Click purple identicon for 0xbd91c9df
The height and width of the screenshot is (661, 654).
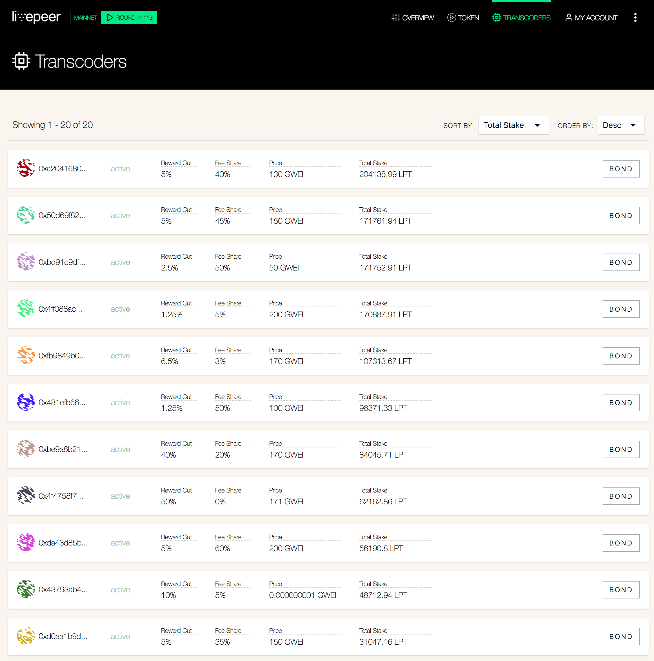click(26, 262)
